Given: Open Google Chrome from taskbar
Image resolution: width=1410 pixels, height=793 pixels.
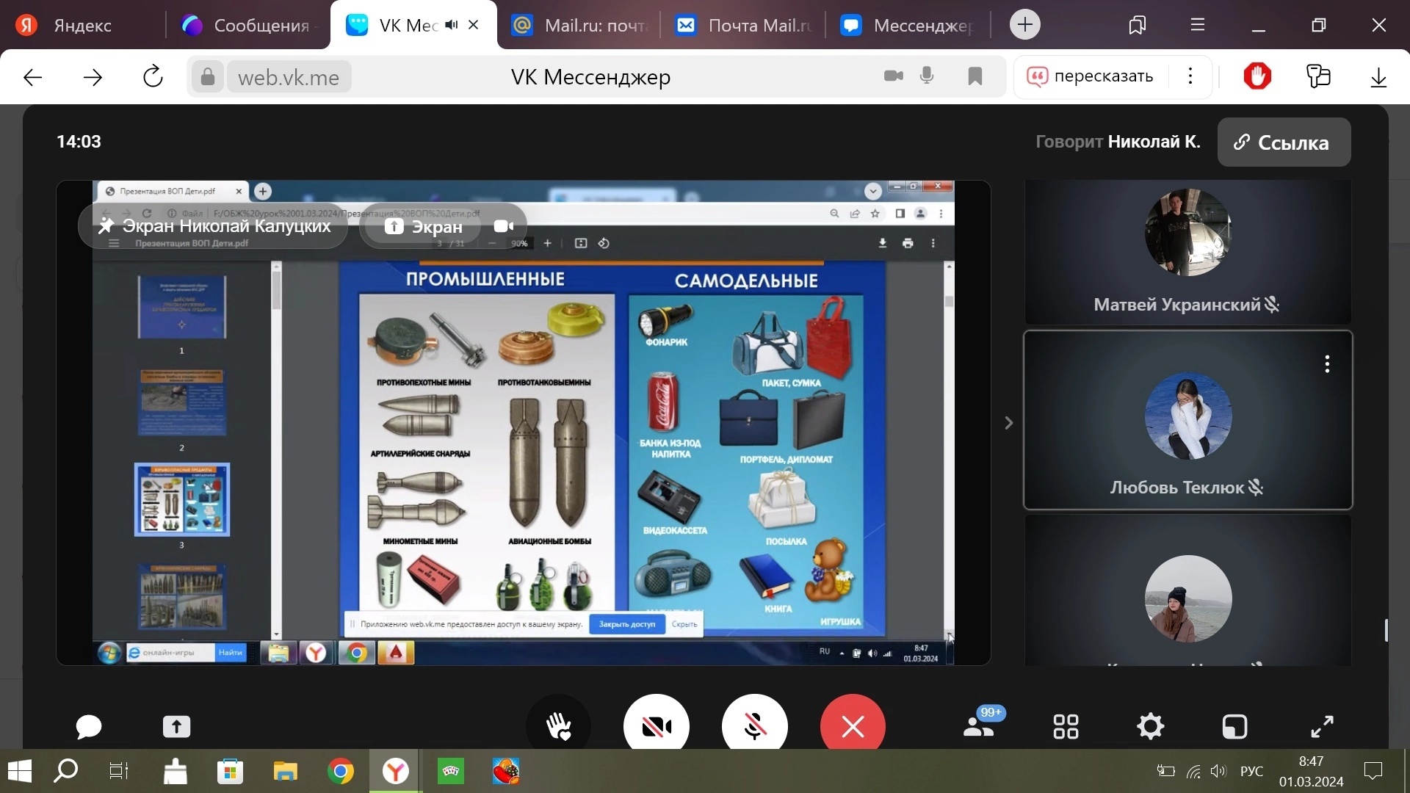Looking at the screenshot, I should (x=341, y=771).
